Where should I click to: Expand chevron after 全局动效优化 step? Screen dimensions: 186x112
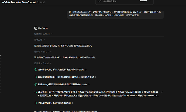73,103
